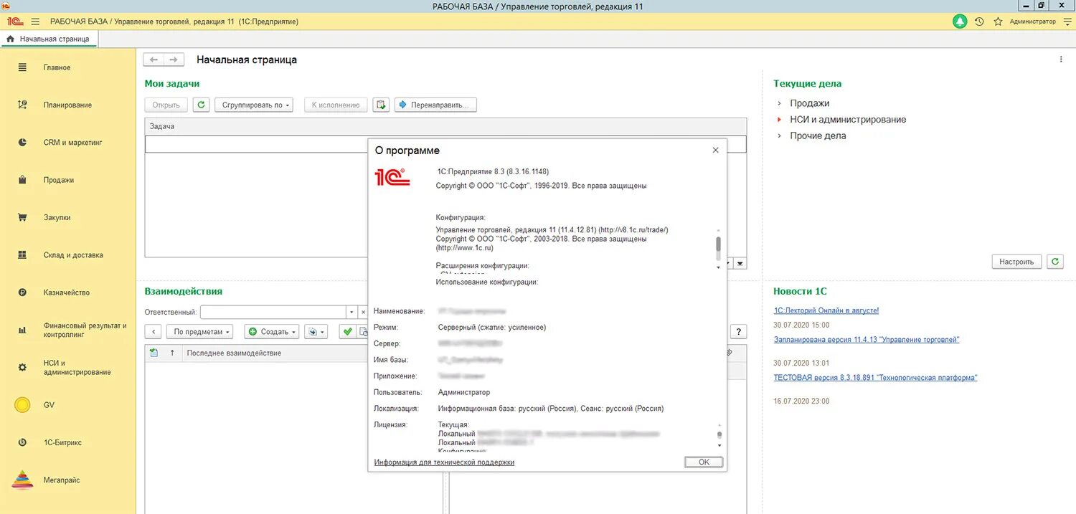1076x514 pixels.
Task: Go forward with the right arrow
Action: [174, 60]
